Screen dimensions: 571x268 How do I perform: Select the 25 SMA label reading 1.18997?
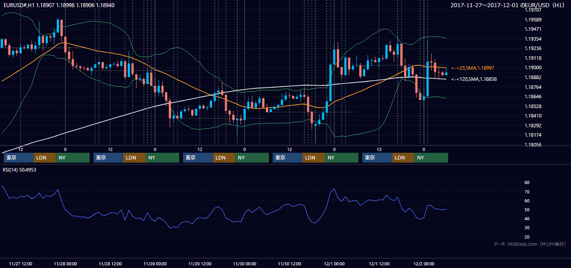(473, 68)
